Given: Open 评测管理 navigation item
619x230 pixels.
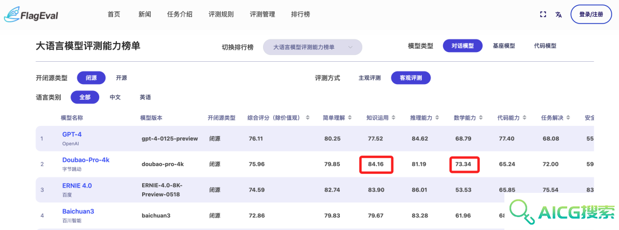Looking at the screenshot, I should tap(263, 14).
